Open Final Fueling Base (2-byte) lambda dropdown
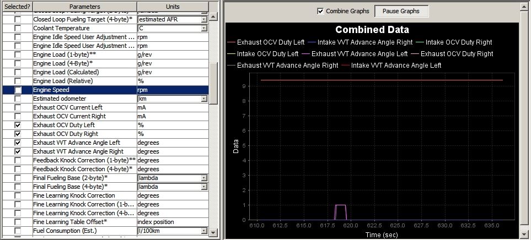The height and width of the screenshot is (240, 531). coord(204,178)
